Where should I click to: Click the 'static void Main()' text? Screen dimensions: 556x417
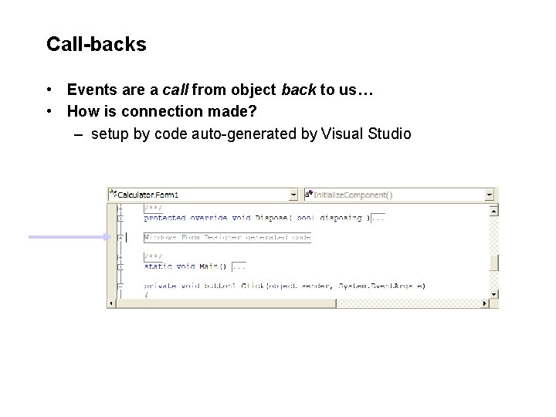tap(185, 266)
